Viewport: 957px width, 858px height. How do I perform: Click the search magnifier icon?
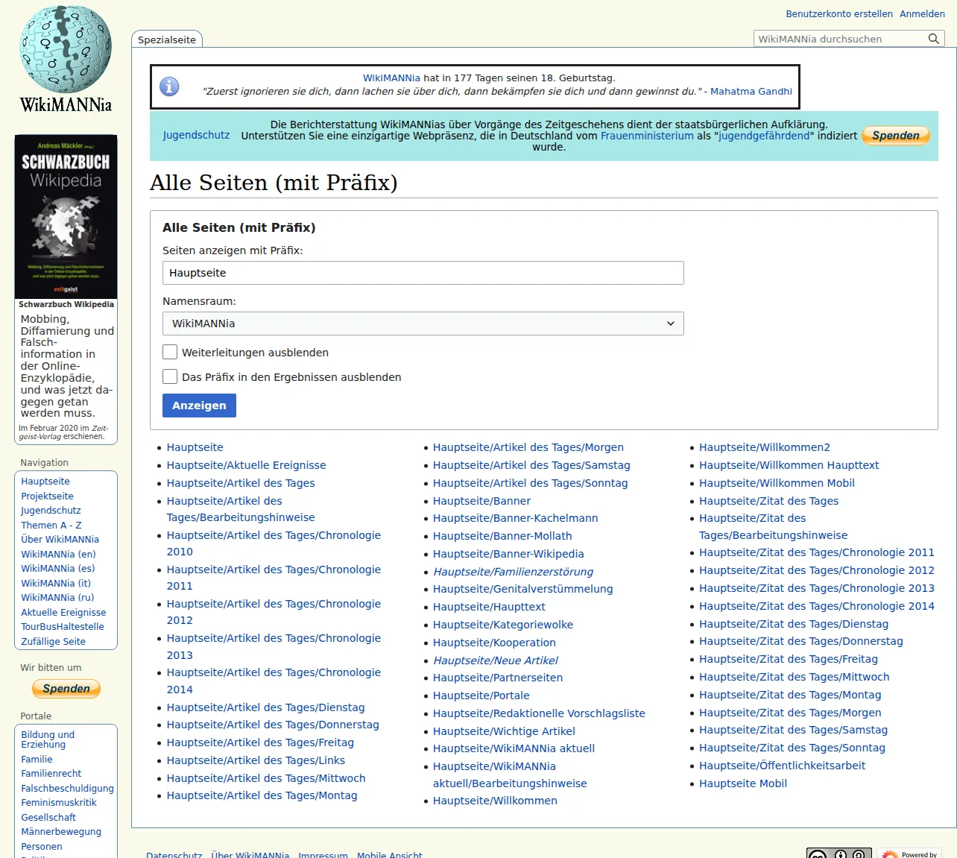933,39
